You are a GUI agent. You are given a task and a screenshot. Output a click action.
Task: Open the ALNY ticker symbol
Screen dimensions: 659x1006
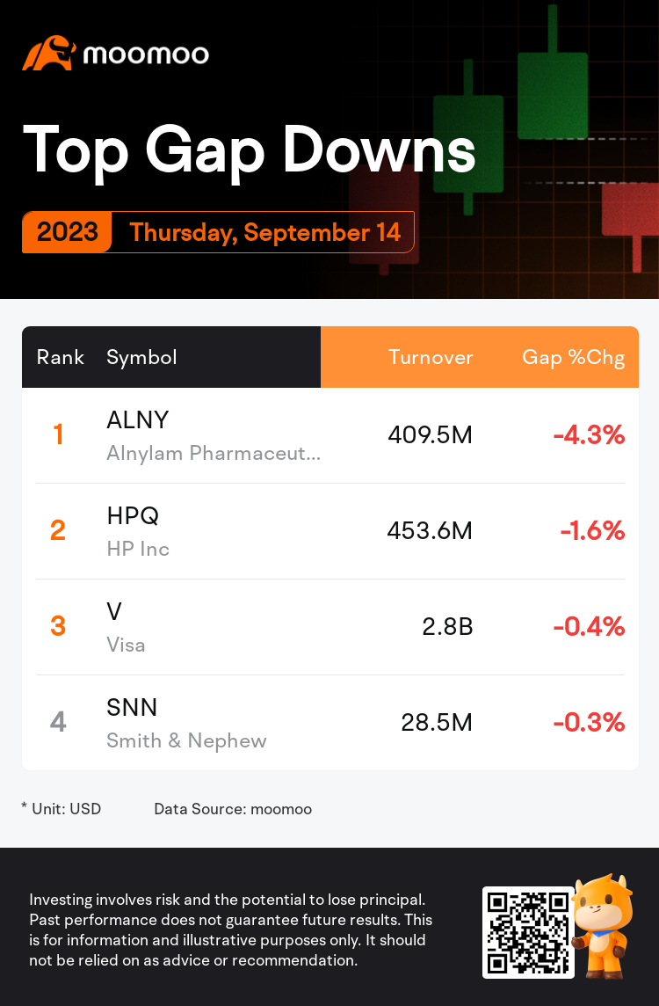138,419
